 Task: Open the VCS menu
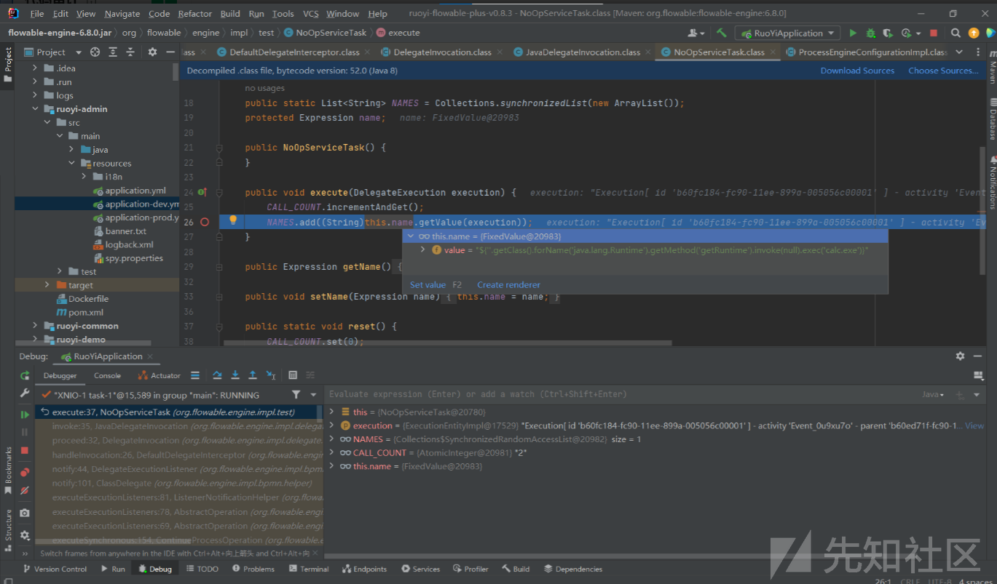click(311, 14)
